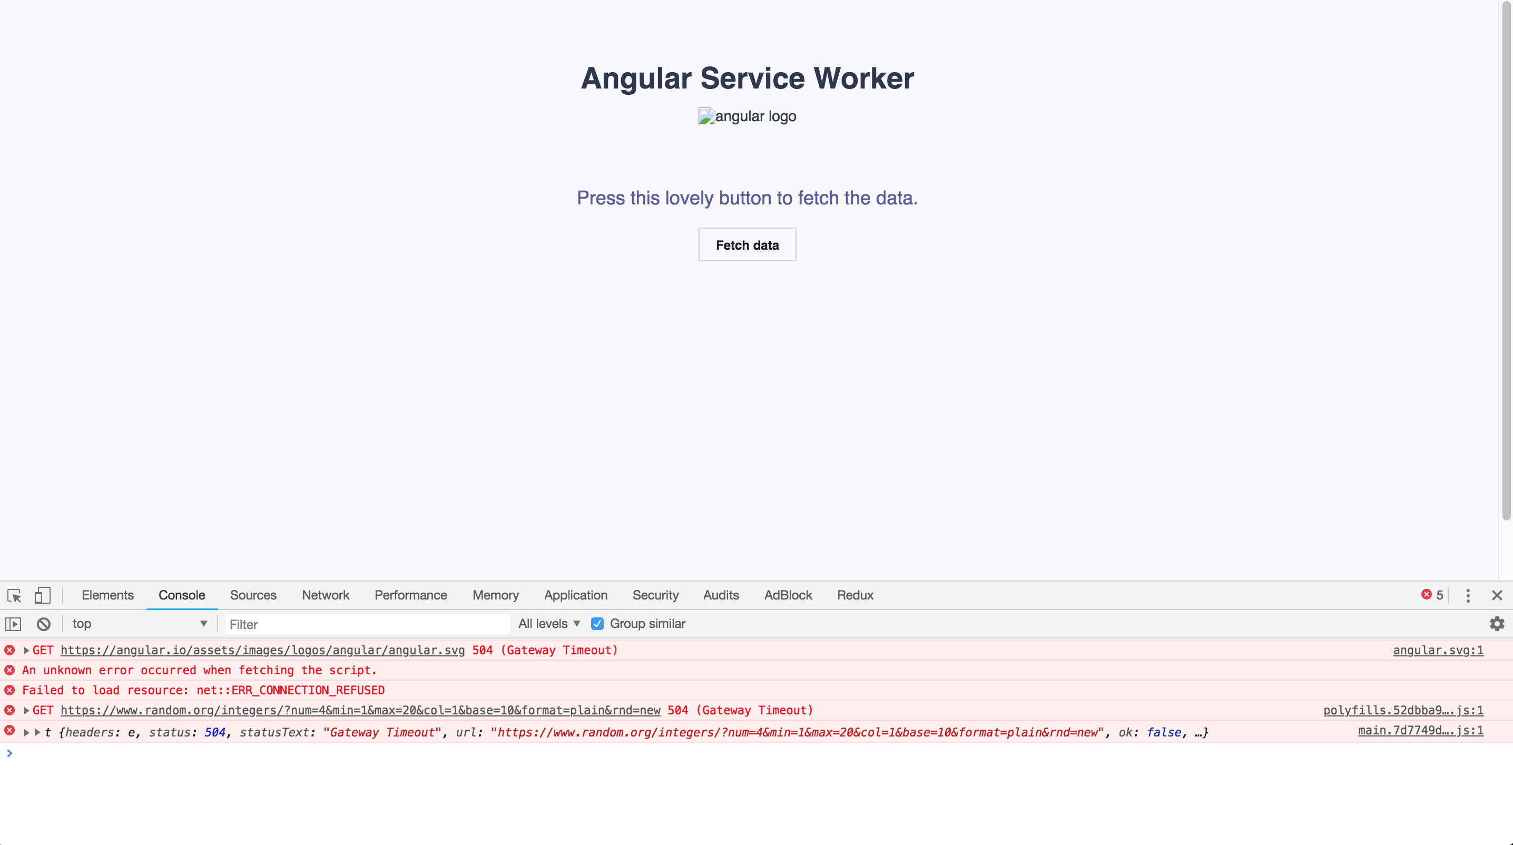This screenshot has height=845, width=1513.
Task: Switch to the Network tab
Action: tap(326, 595)
